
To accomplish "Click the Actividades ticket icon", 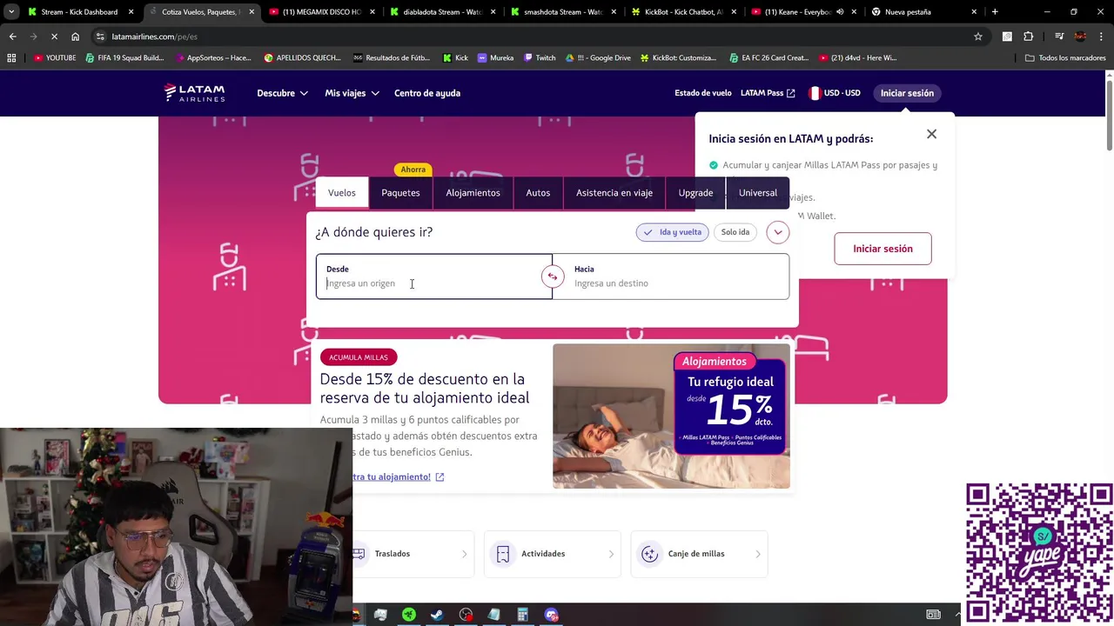I will pyautogui.click(x=503, y=554).
